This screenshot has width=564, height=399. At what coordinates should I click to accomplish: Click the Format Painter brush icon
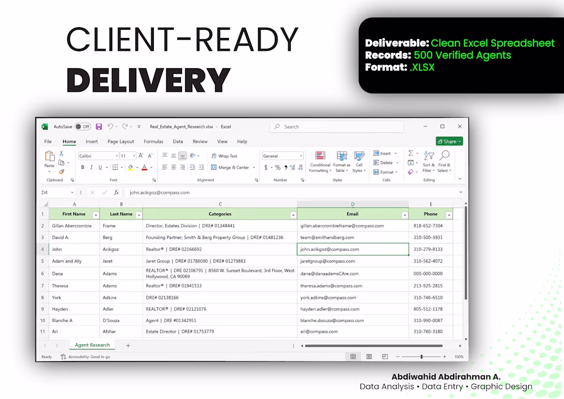62,172
